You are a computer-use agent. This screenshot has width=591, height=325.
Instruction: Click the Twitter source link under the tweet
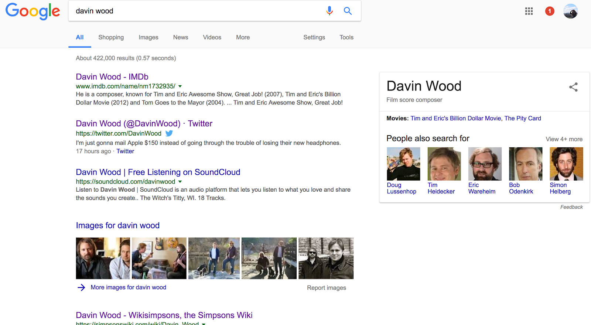[x=125, y=151]
